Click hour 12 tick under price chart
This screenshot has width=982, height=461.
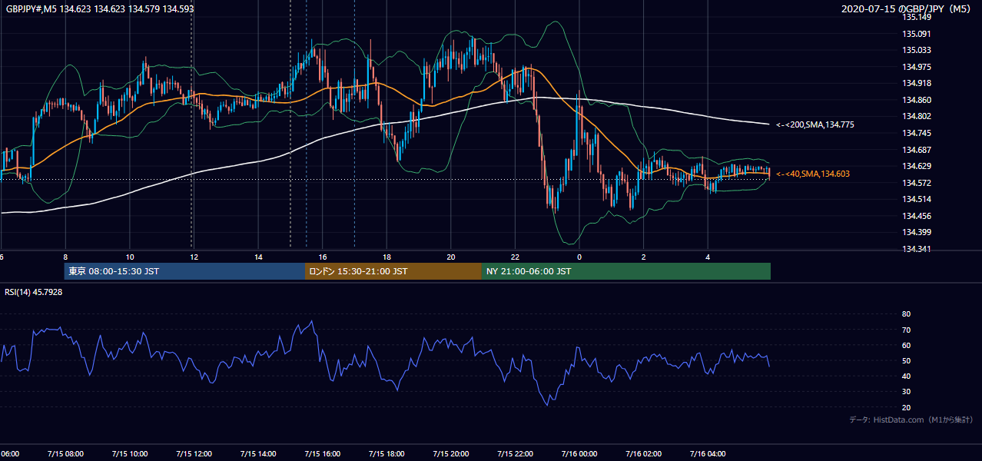click(x=194, y=257)
